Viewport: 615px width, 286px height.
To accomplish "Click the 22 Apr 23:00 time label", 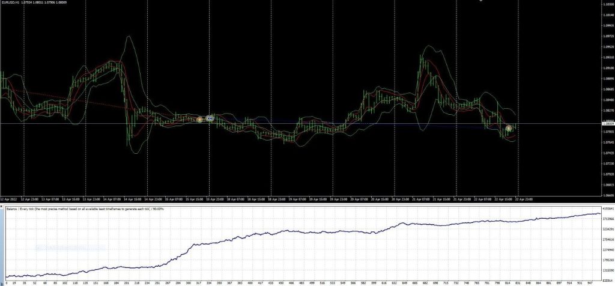I will (x=524, y=199).
